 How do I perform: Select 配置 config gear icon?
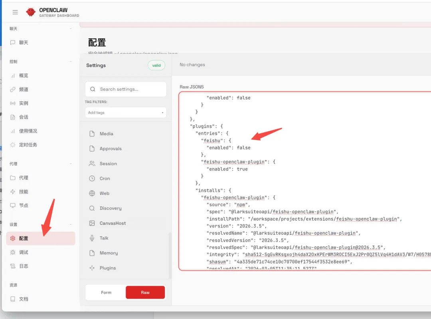13,238
